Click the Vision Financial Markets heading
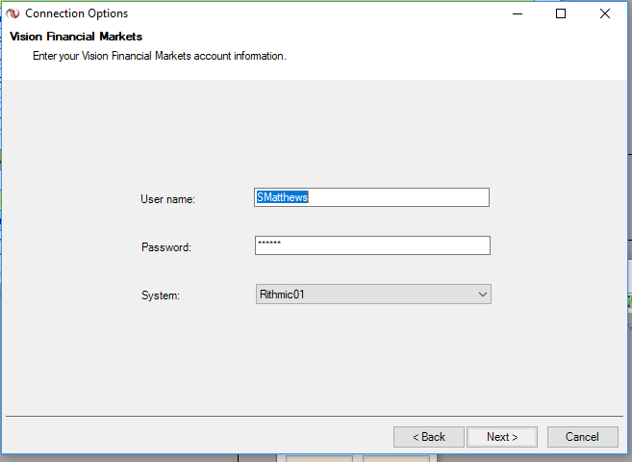 76,37
